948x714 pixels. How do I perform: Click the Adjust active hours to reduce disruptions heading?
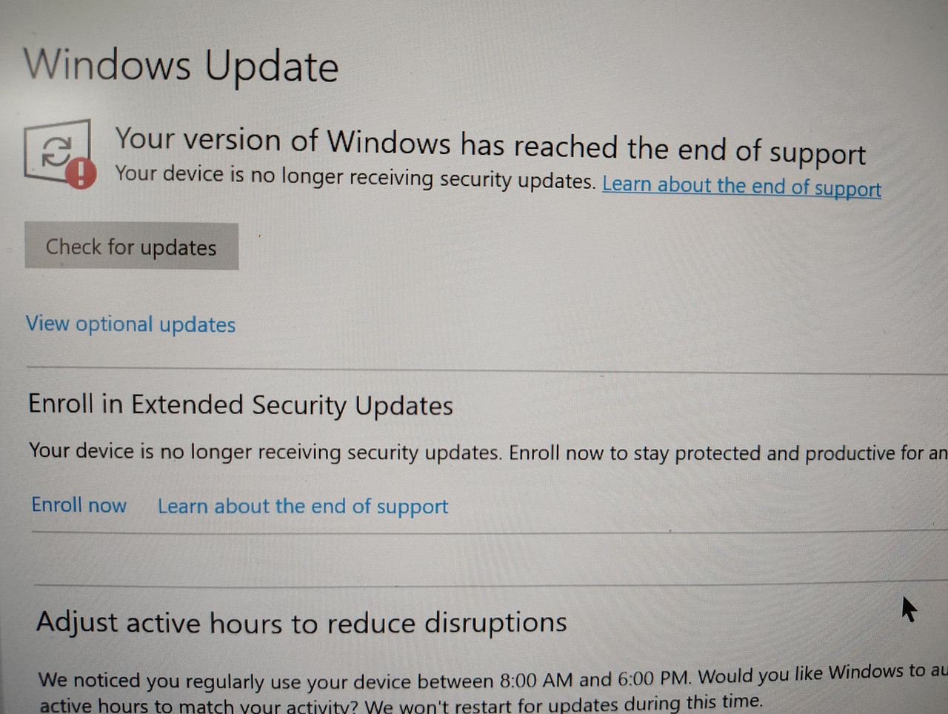click(301, 623)
